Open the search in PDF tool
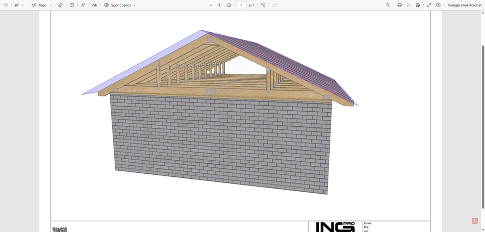The height and width of the screenshot is (232, 485). pos(388,5)
